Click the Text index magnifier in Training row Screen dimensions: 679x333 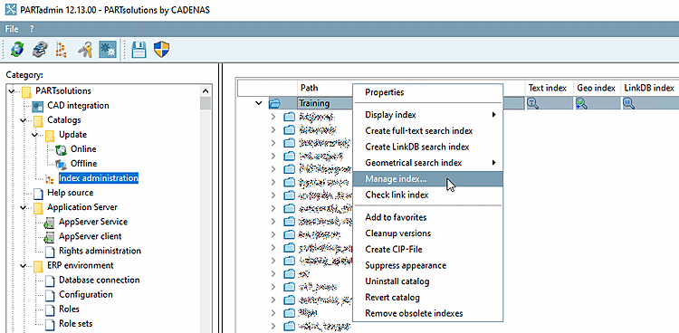tap(532, 103)
